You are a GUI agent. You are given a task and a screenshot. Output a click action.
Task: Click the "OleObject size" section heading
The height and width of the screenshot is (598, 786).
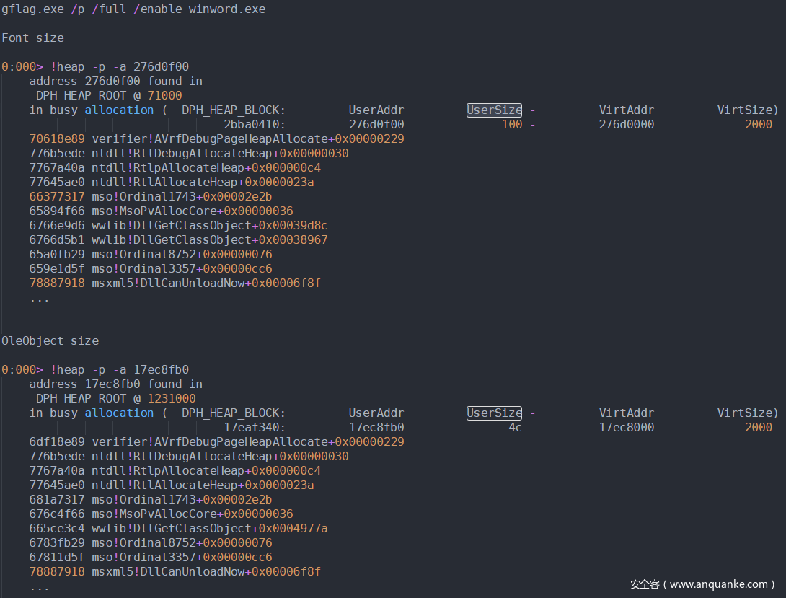pos(50,340)
